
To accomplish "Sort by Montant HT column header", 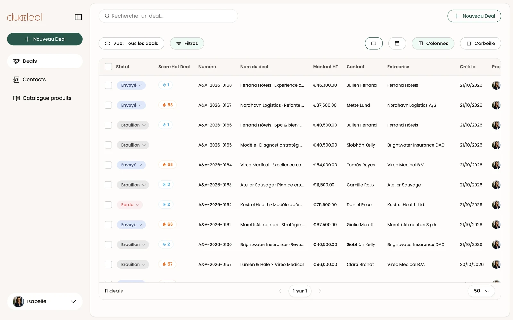I will click(x=325, y=67).
